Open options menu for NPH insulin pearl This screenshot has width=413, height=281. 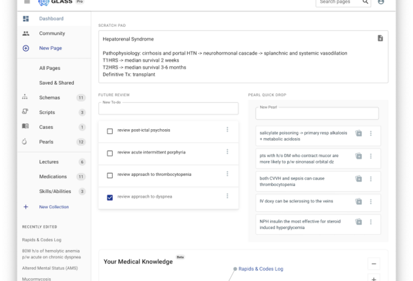click(371, 222)
